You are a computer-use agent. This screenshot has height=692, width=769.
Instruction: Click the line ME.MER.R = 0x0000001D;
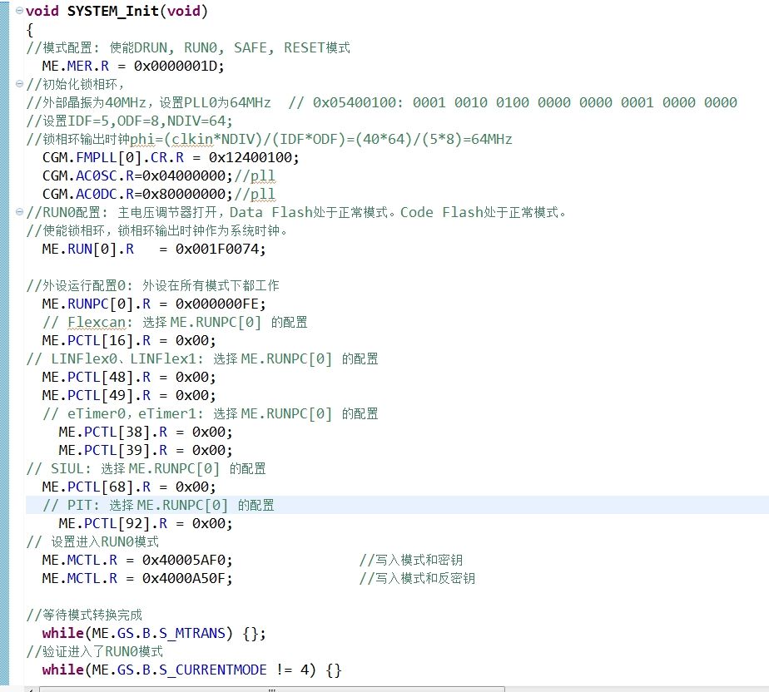[133, 66]
